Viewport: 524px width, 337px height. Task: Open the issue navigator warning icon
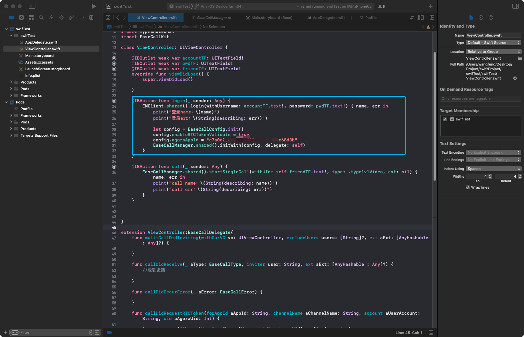pyautogui.click(x=51, y=17)
